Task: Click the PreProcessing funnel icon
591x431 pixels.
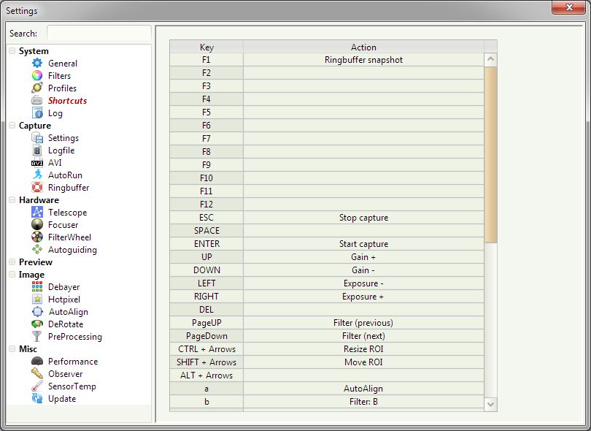Action: pyautogui.click(x=37, y=336)
